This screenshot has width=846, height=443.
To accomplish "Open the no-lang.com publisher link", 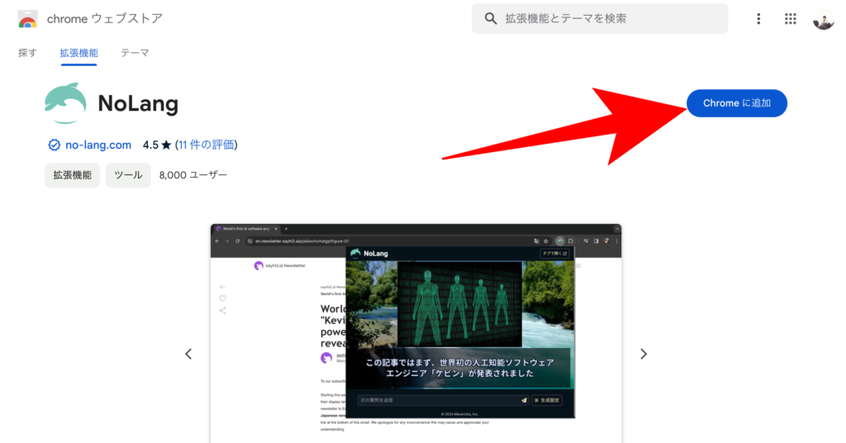I will pyautogui.click(x=98, y=145).
